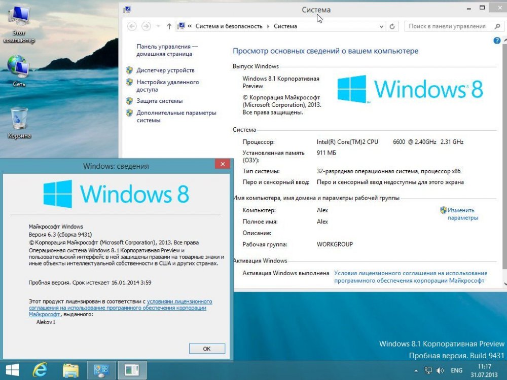
Task: Open the network tray icon
Action: (428, 371)
